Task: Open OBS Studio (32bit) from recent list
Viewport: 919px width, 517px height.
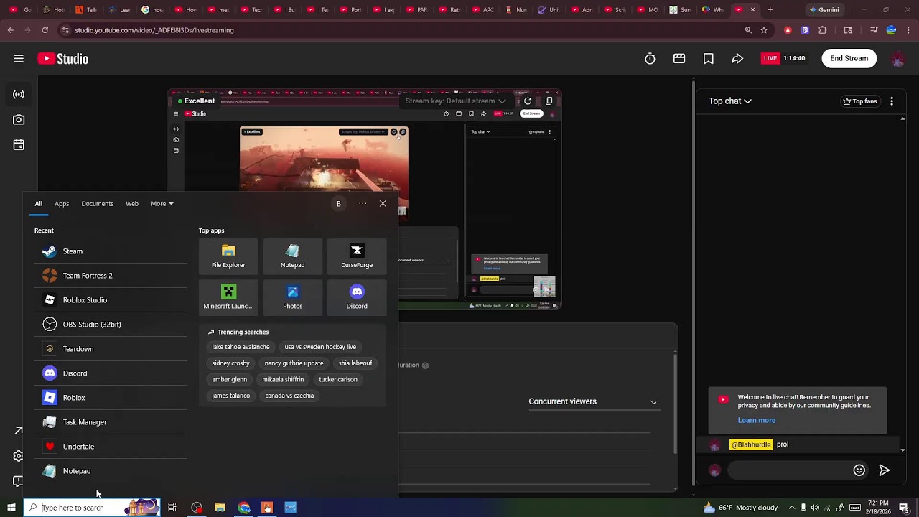Action: 111,325
